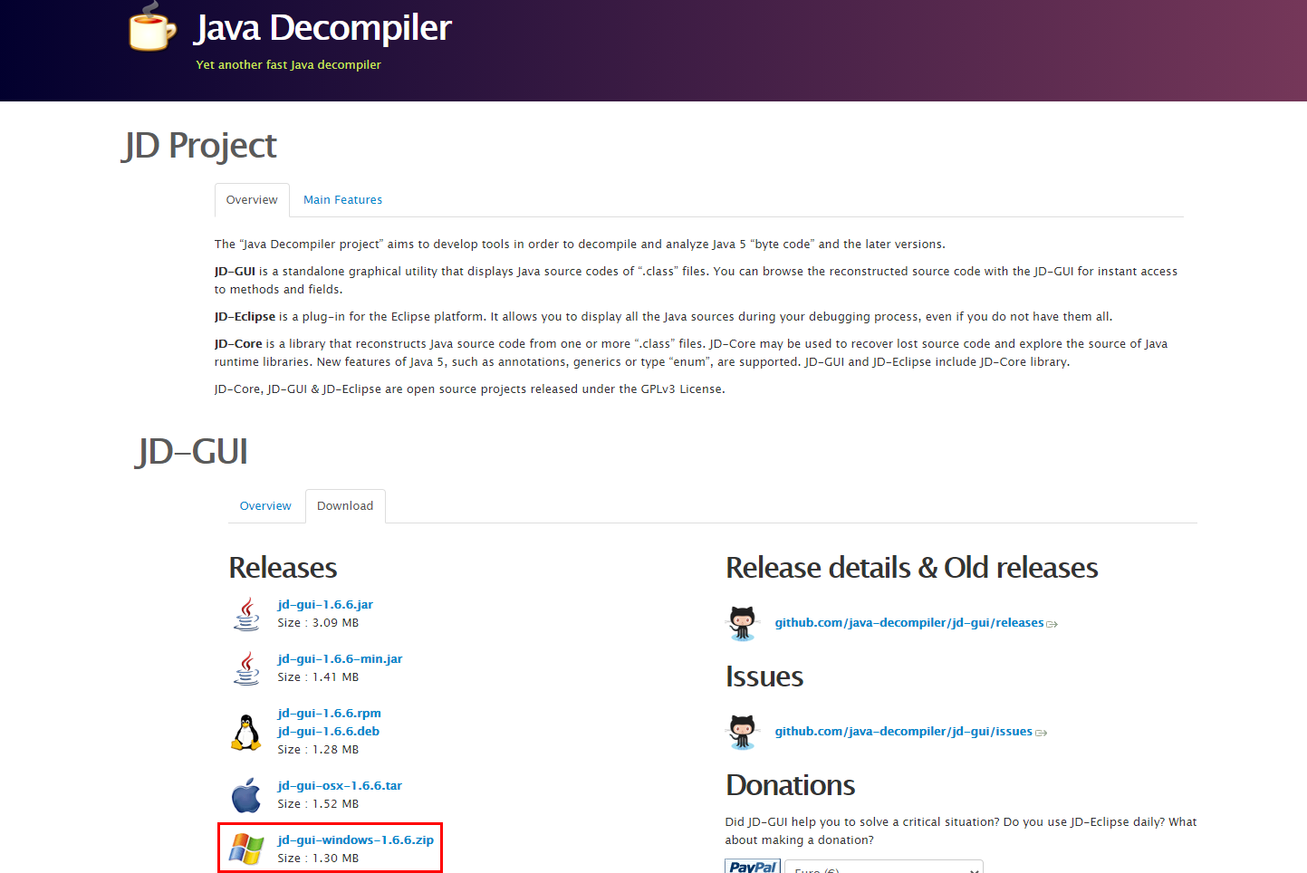Click the Java icon beside jd-gui-1.6.6.jar
1307x873 pixels.
(245, 613)
